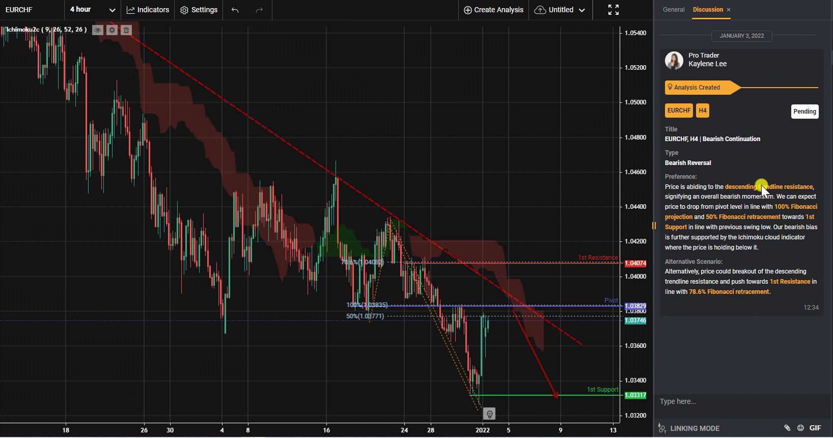The width and height of the screenshot is (833, 438).
Task: Click 50% Fibonacci retracement link
Action: (x=743, y=217)
